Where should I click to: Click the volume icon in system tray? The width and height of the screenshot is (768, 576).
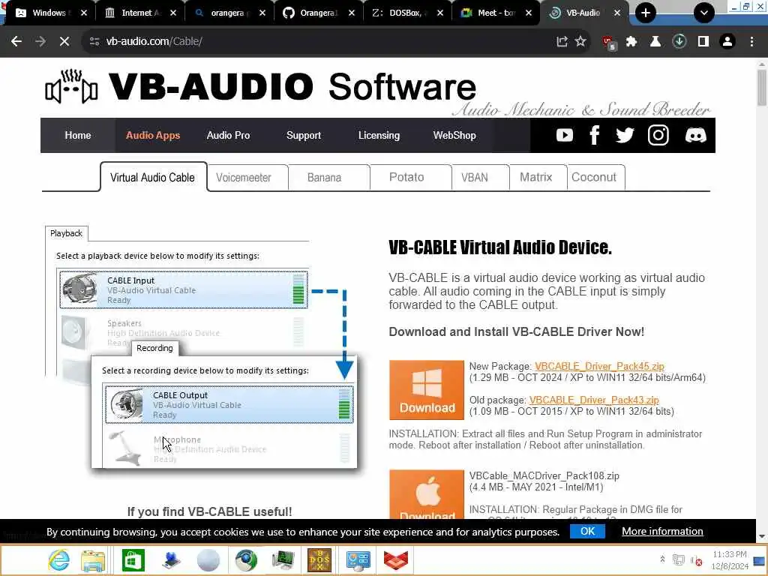[696, 559]
